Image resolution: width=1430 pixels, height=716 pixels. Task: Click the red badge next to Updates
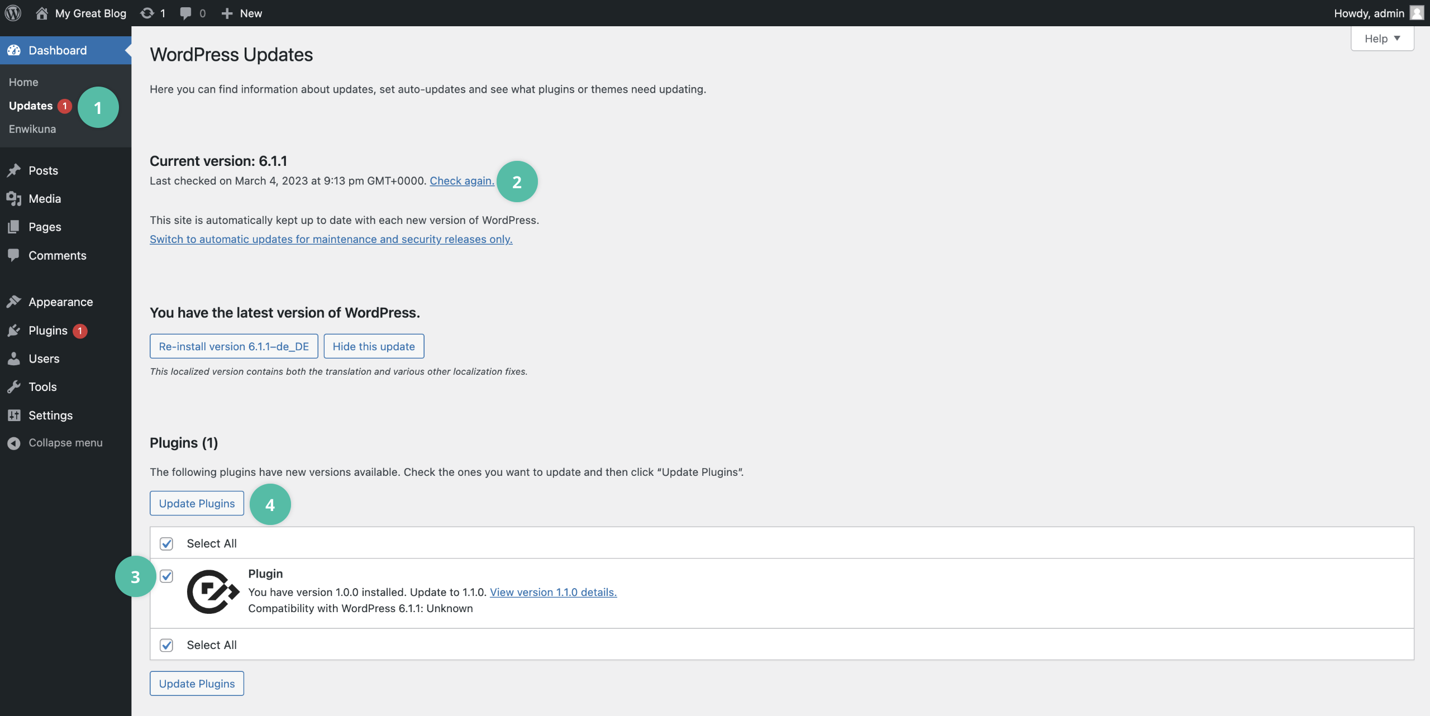click(65, 106)
